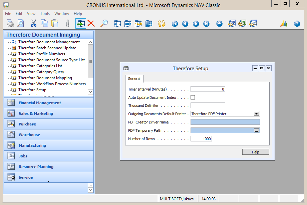Toggle Auto Update Document Index checkbox
The height and width of the screenshot is (205, 307).
pyautogui.click(x=193, y=97)
